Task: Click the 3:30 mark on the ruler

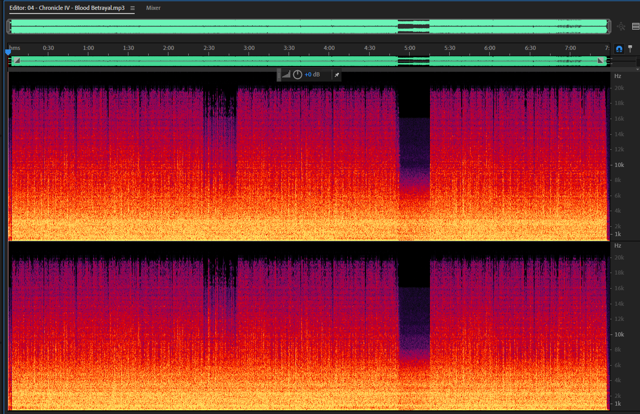Action: coord(289,48)
